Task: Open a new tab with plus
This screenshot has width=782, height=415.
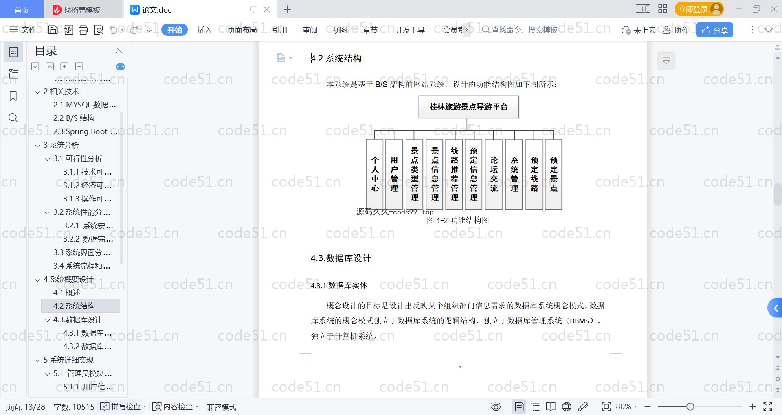Action: [287, 9]
